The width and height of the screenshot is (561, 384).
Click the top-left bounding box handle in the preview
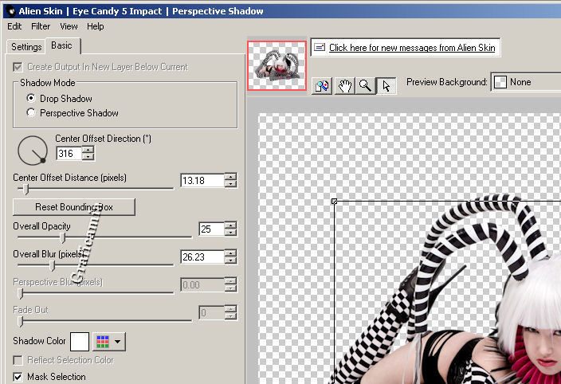point(334,202)
